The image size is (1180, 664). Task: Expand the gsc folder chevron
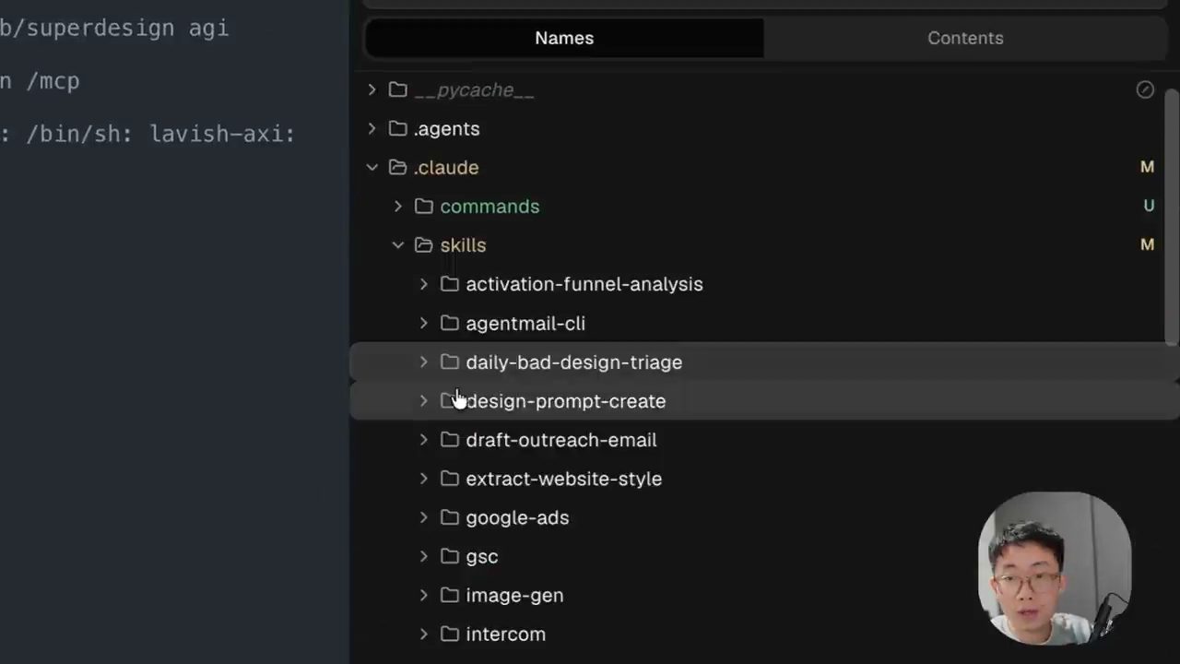click(423, 556)
